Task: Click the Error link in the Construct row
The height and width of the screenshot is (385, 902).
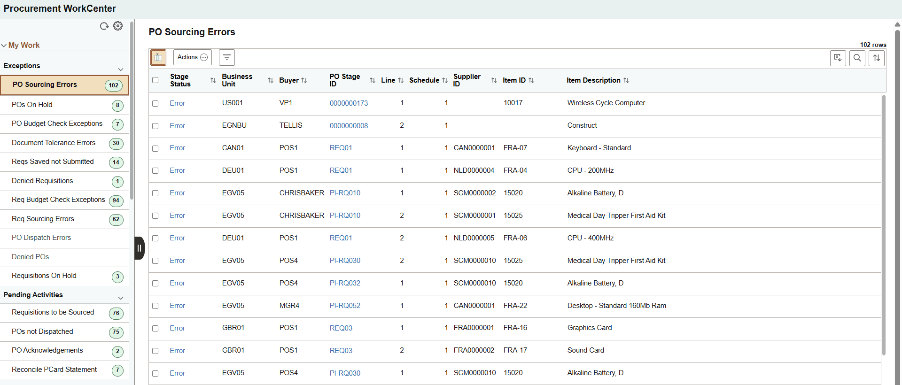Action: (177, 126)
